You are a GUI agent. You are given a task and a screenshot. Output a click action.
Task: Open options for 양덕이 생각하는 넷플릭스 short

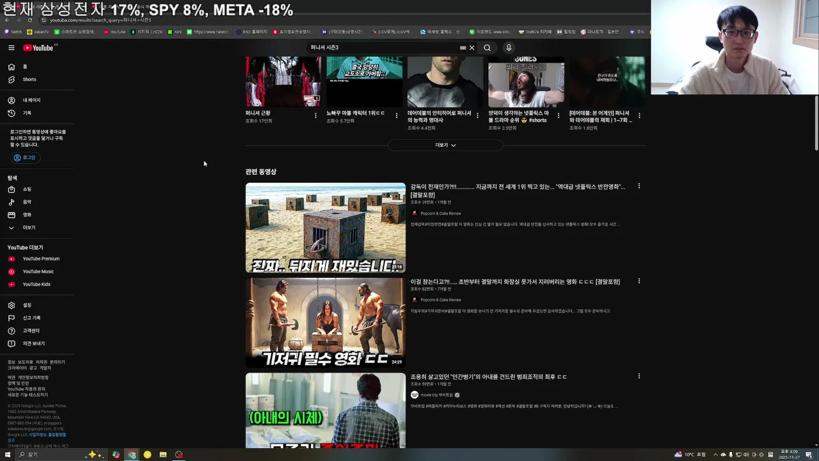point(558,116)
